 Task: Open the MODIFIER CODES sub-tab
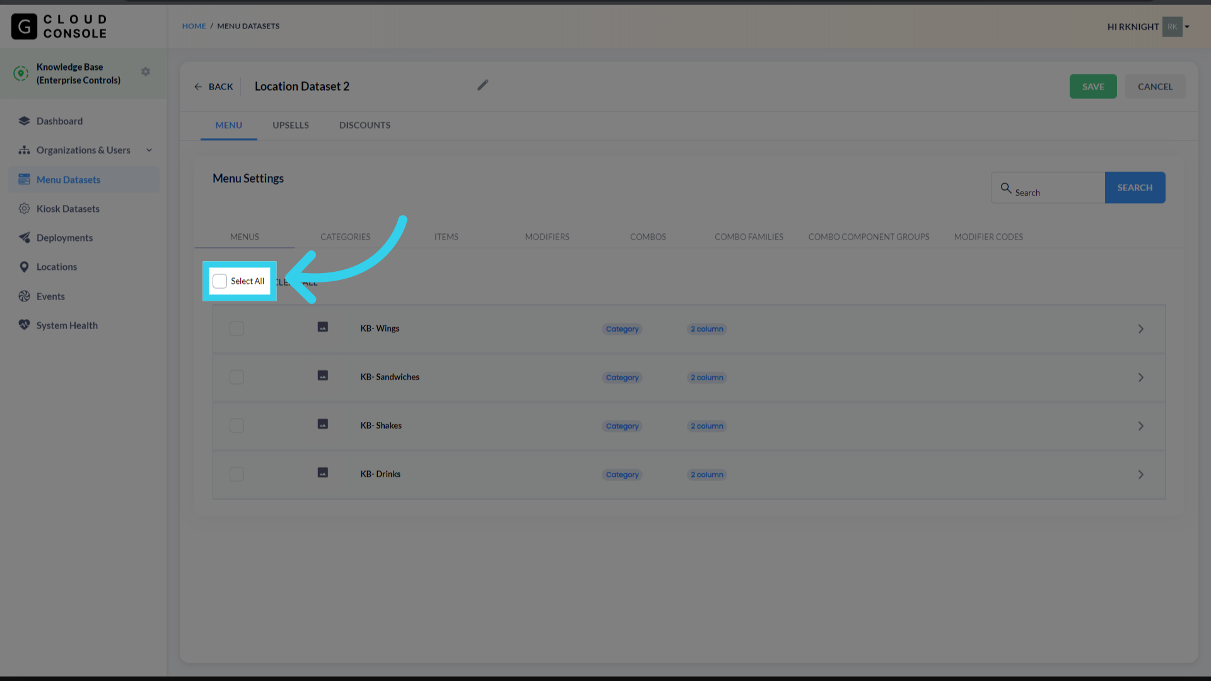coord(988,237)
